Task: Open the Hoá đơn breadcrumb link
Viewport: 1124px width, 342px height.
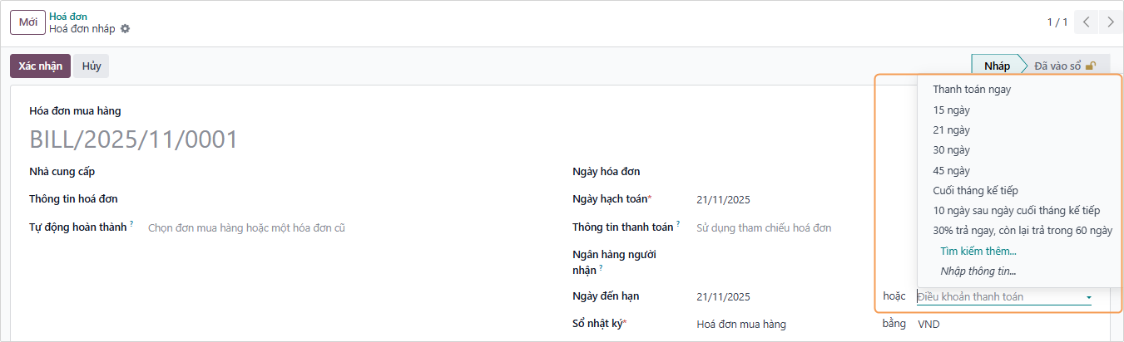Action: pos(68,16)
